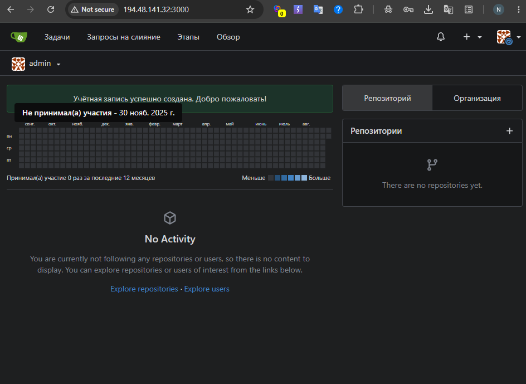This screenshot has height=384, width=526.
Task: Open Обзор in the top navigation
Action: pos(228,37)
